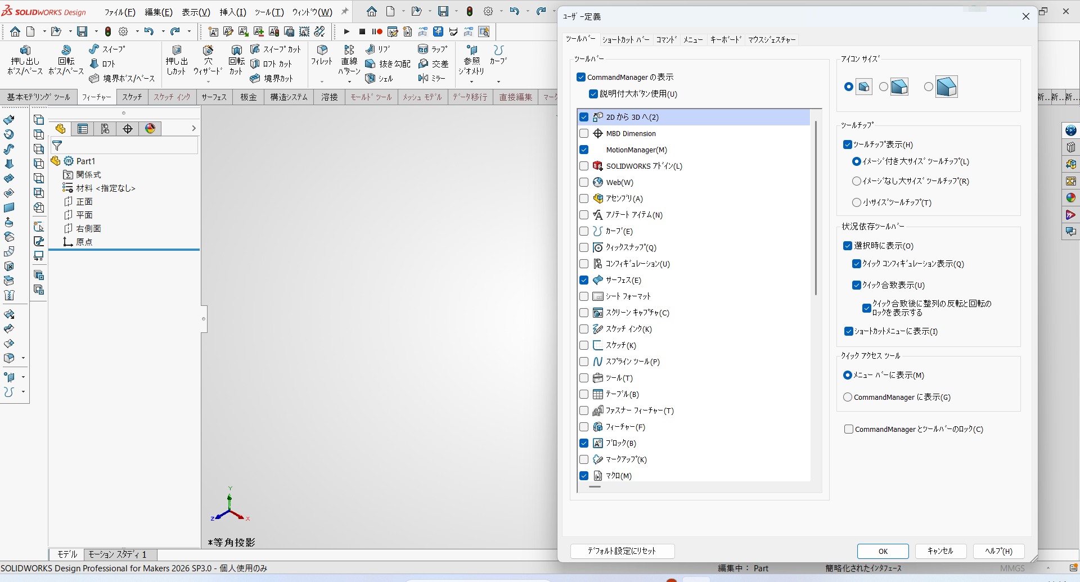Click the 押し出しボス/ベース extrude icon
The width and height of the screenshot is (1080, 582).
tap(25, 50)
